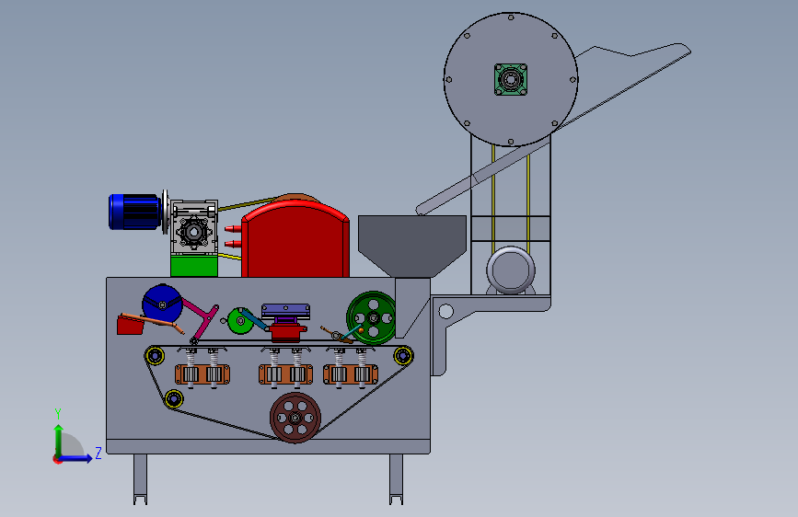
Task: Select the gray worm gearbox beside the blue motor
Action: tap(194, 227)
